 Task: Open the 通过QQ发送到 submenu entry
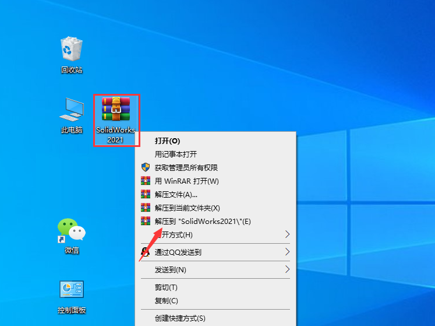pyautogui.click(x=215, y=252)
